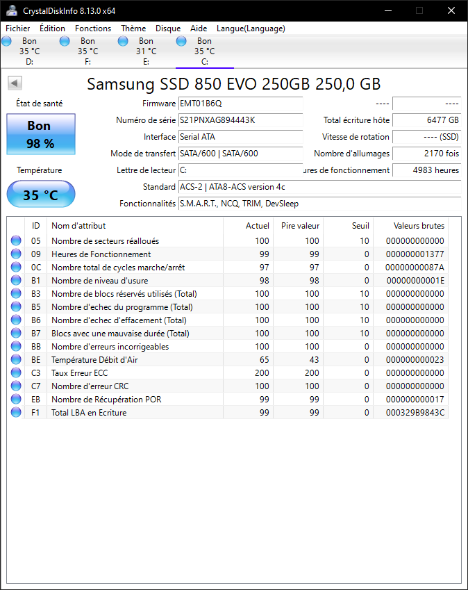468x590 pixels.
Task: Click the Interface field Serial ATA
Action: coord(240,137)
